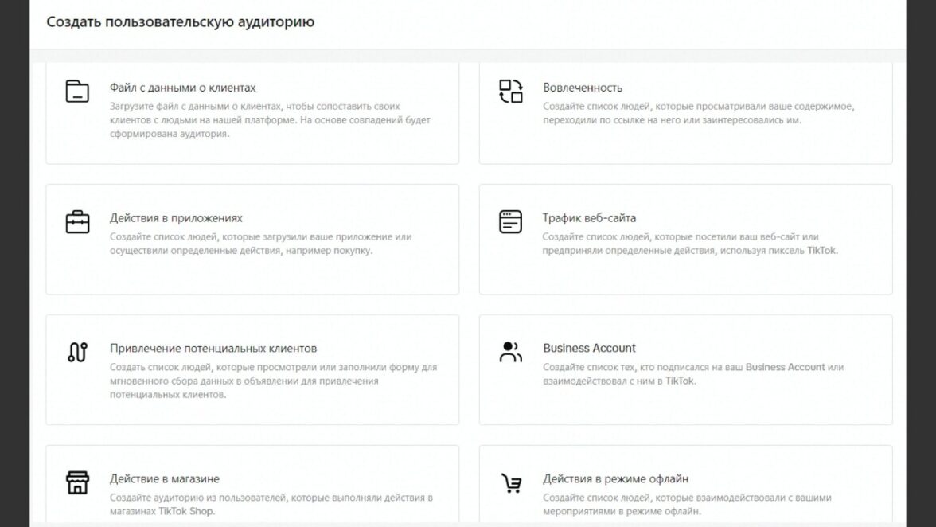Click the lead generation path icon
This screenshot has height=527, width=936.
[77, 352]
